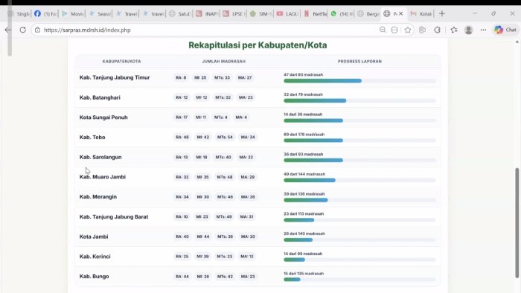
Task: Click Kab. Bungo progress bar
Action: 359,280
